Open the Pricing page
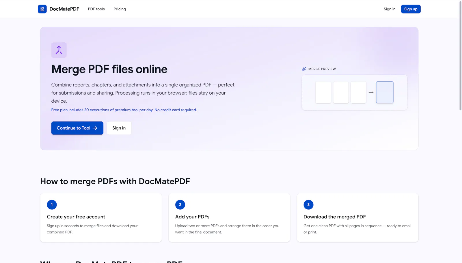462x263 pixels. pos(120,9)
